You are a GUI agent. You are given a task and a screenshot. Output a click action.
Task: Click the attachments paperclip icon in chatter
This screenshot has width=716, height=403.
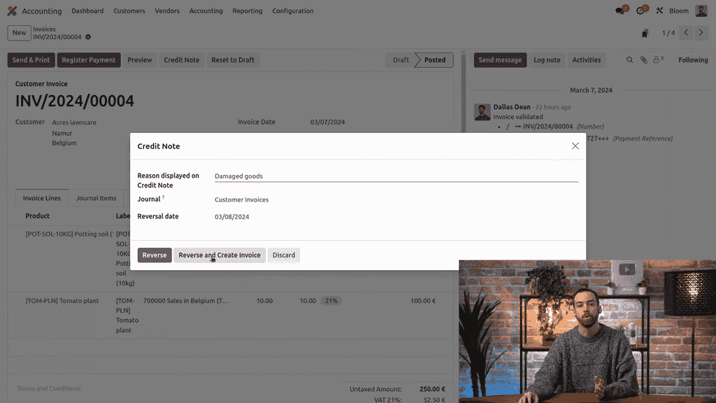click(643, 60)
